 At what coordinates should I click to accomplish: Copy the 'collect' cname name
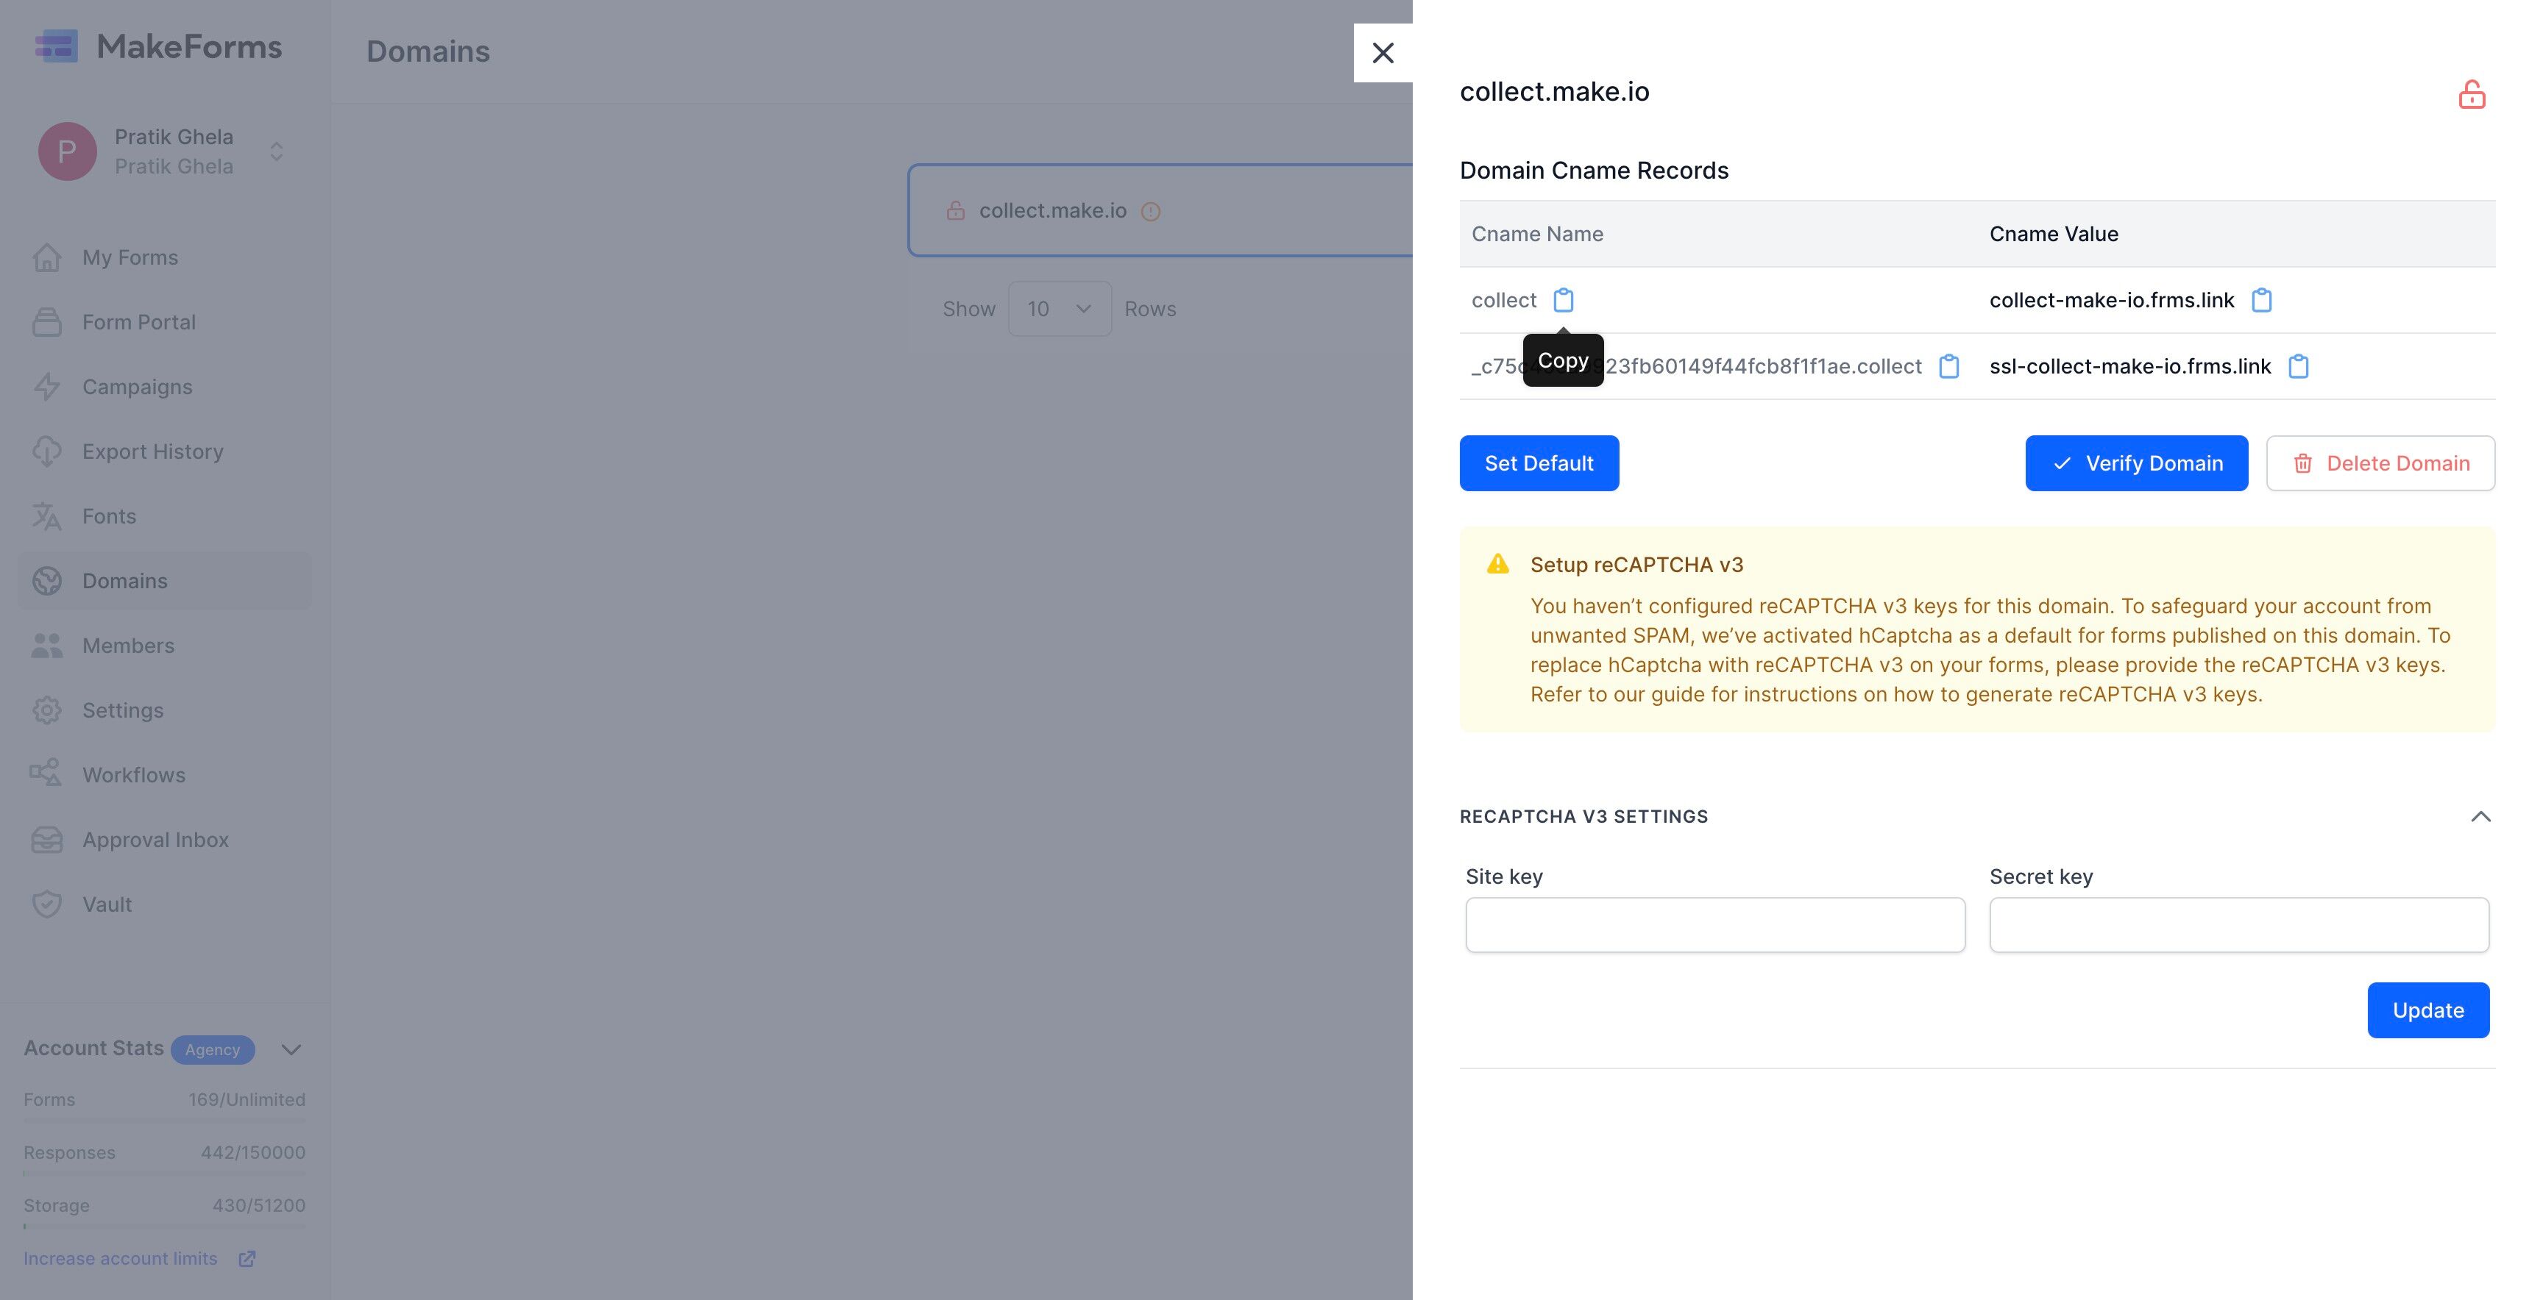1563,300
